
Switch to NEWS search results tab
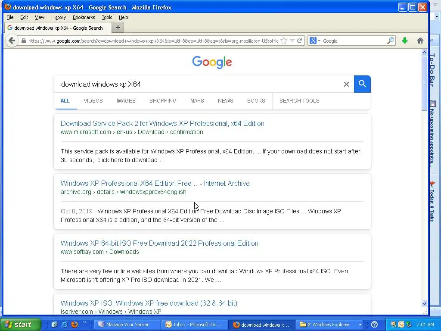coord(226,101)
